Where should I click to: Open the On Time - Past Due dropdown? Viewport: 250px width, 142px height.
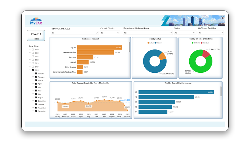pyautogui.click(x=210, y=33)
